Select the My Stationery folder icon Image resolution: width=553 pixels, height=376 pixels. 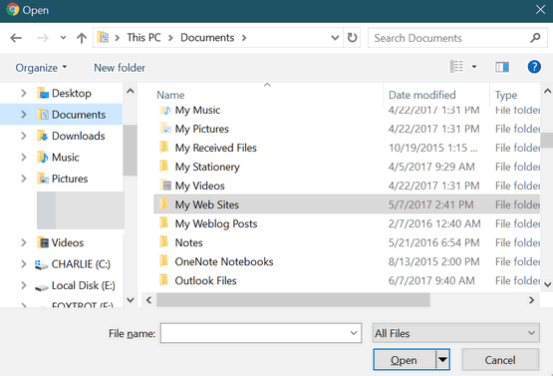pos(164,167)
